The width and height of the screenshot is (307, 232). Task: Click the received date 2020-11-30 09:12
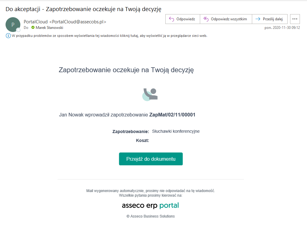coord(282,28)
